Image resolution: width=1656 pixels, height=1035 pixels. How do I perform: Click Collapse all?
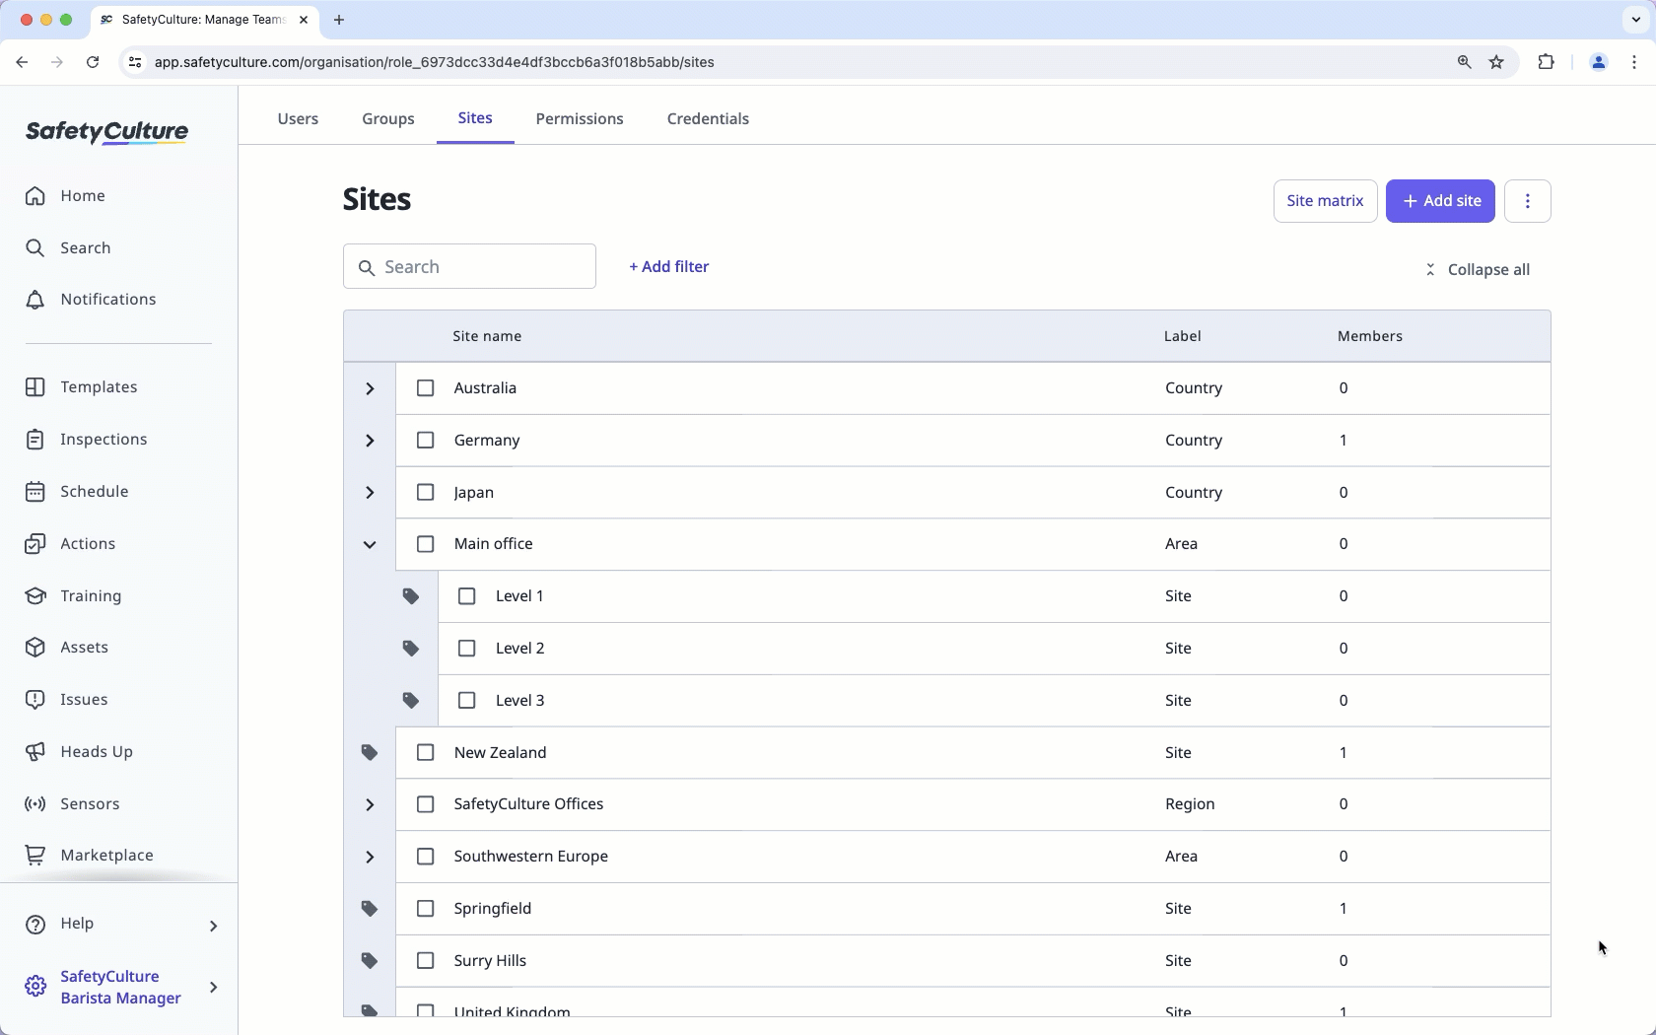point(1478,270)
